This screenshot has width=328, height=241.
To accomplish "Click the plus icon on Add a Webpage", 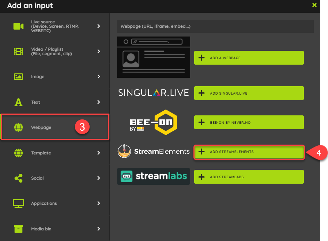I will (201, 58).
